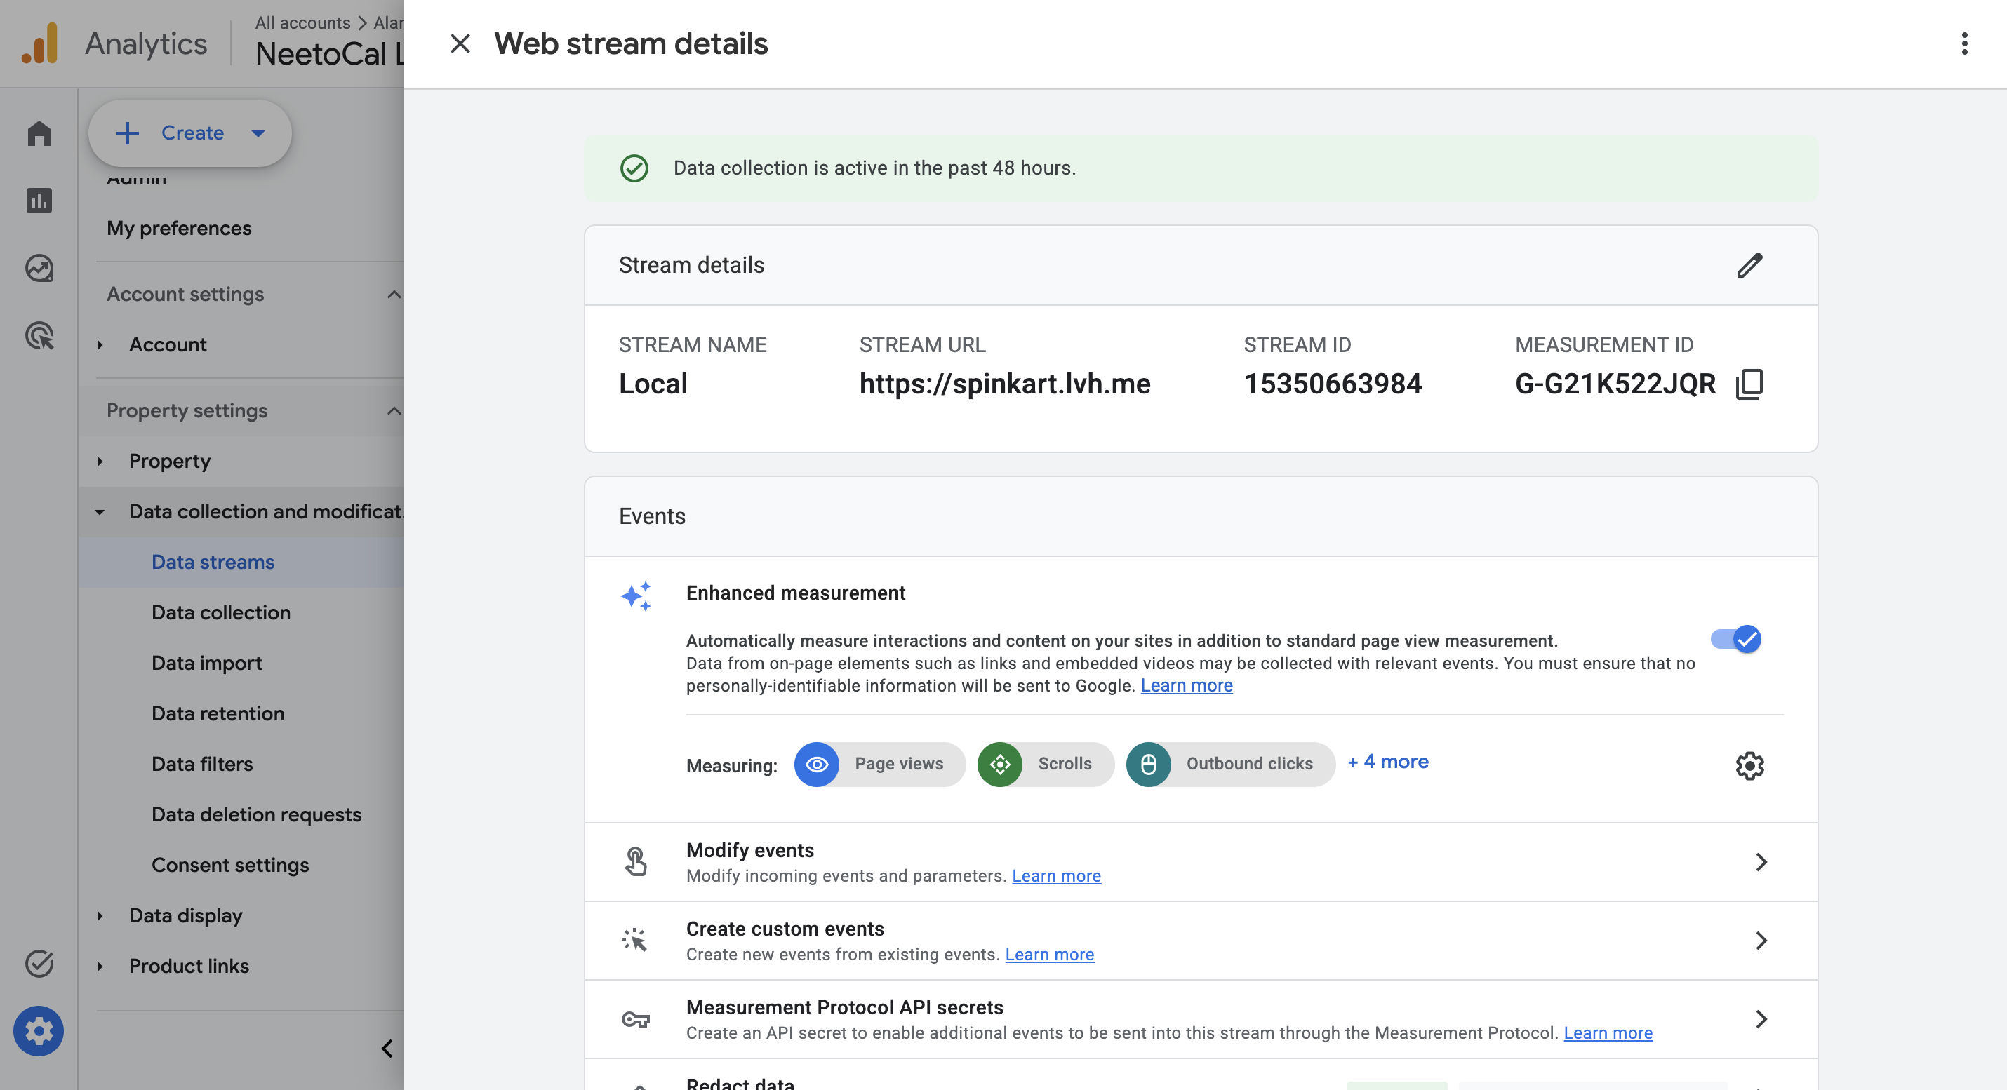Open the Create dropdown button

point(190,133)
